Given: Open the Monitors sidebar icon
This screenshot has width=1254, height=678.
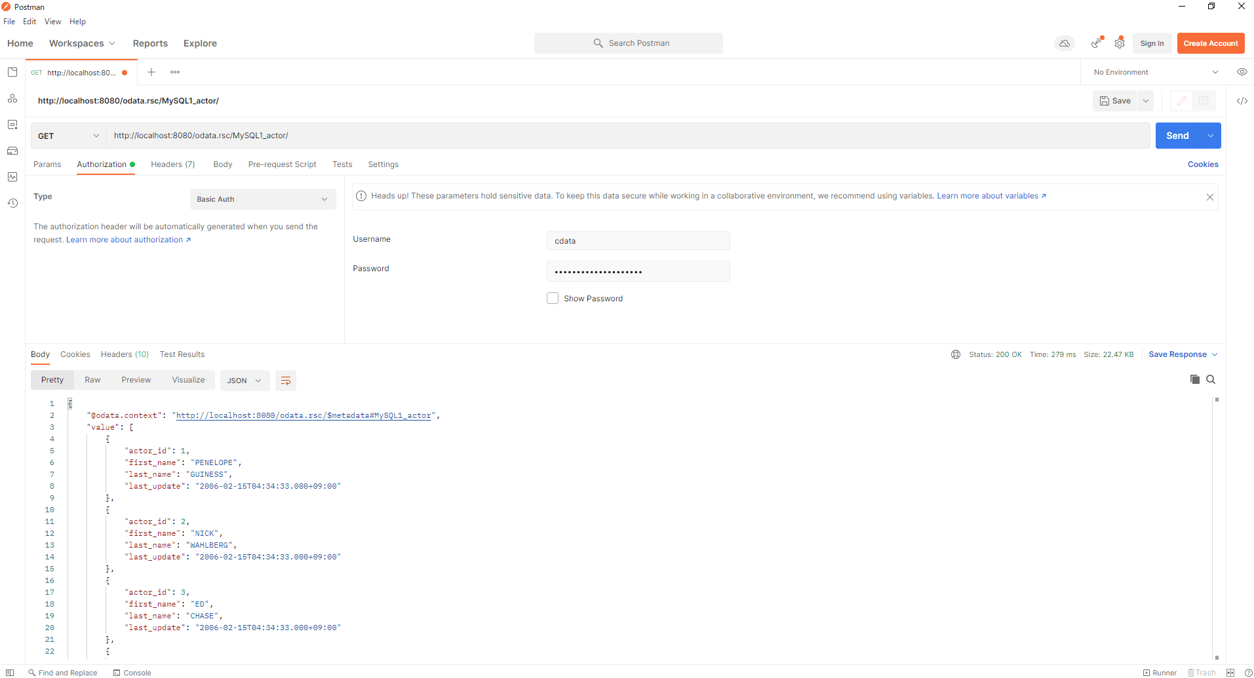Looking at the screenshot, I should tap(12, 177).
